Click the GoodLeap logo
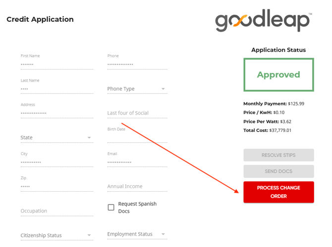This screenshot has width=332, height=247. click(263, 21)
